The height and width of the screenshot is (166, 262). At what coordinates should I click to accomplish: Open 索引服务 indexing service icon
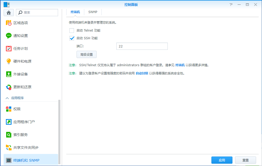(x=9, y=135)
